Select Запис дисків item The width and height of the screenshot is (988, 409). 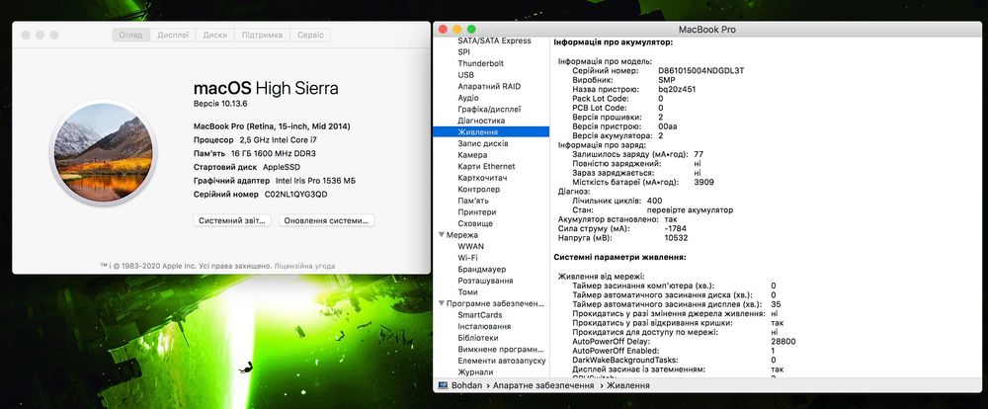click(x=483, y=143)
